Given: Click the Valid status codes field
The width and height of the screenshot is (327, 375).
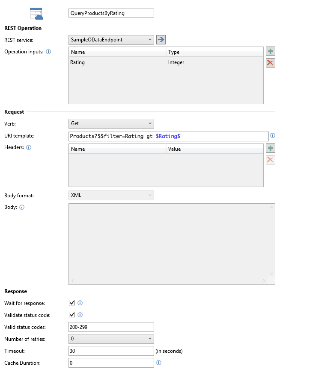Looking at the screenshot, I should coord(111,327).
